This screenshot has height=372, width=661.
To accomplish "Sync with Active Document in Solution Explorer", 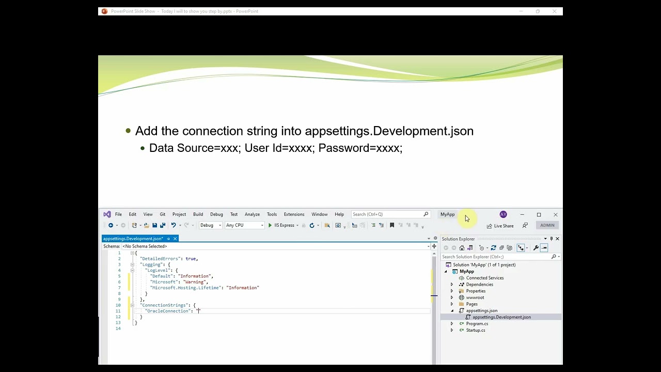I will 493,248.
